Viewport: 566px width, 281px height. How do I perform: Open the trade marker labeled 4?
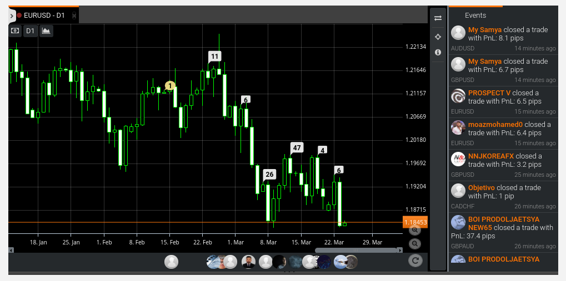[x=322, y=150]
